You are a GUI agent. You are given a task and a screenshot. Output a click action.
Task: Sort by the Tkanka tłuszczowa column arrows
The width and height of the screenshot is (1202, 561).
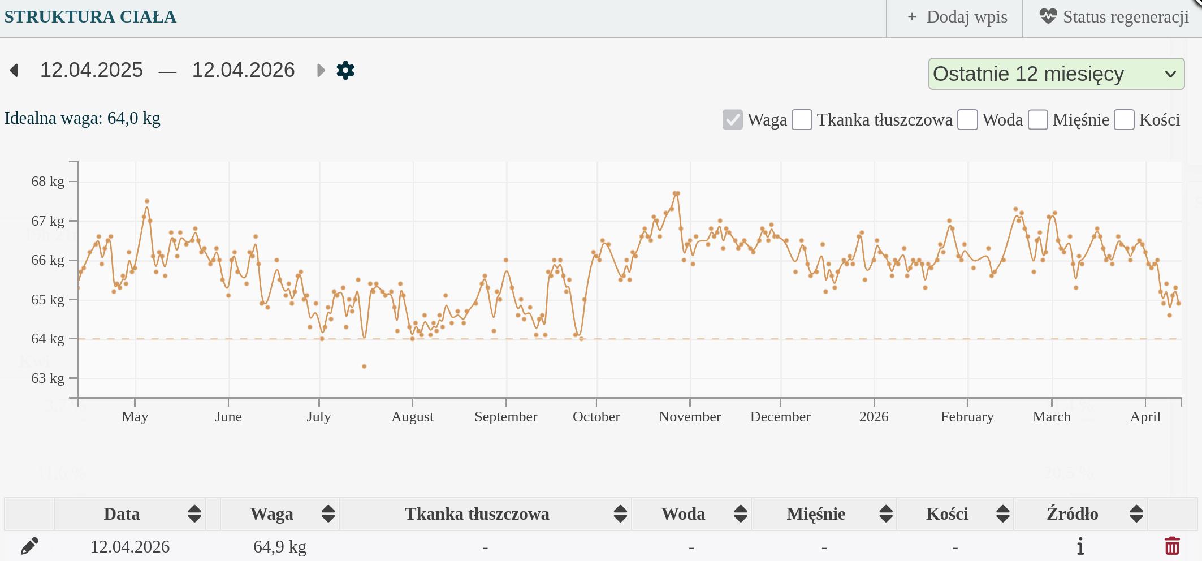[x=620, y=514]
